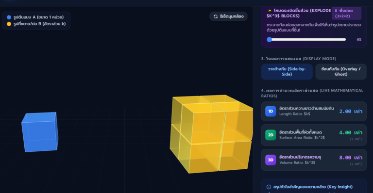Click the 8 ชิ้นย่อย (2×2×2) badge
The height and width of the screenshot is (193, 373).
[346, 13]
